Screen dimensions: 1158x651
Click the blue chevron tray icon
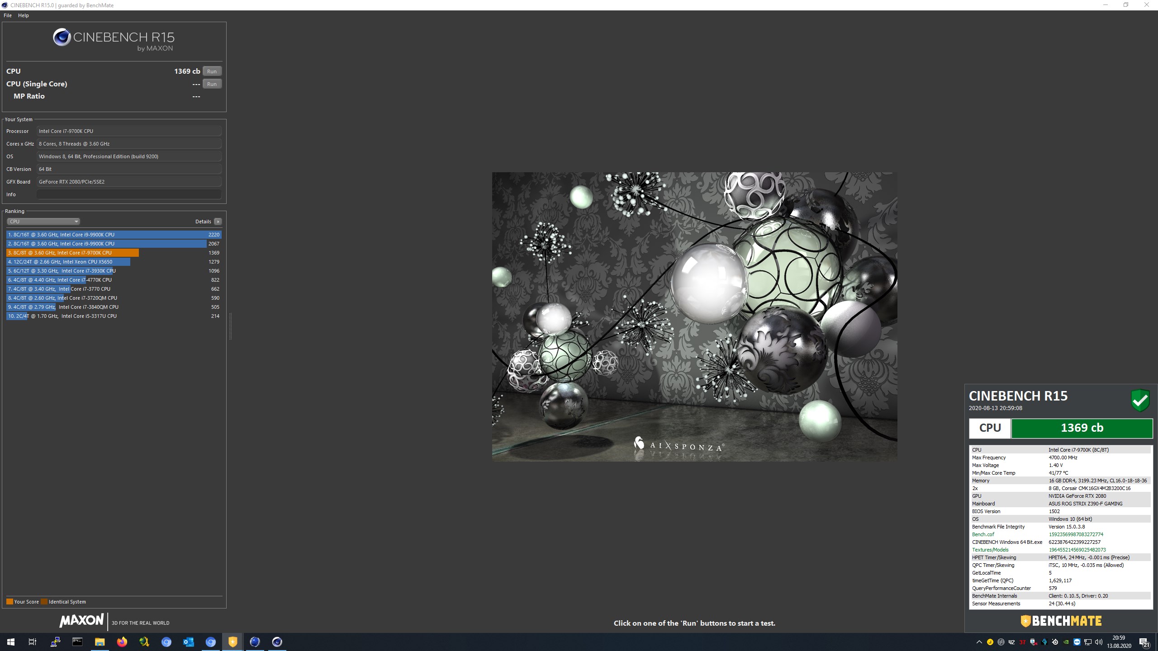(x=1044, y=642)
